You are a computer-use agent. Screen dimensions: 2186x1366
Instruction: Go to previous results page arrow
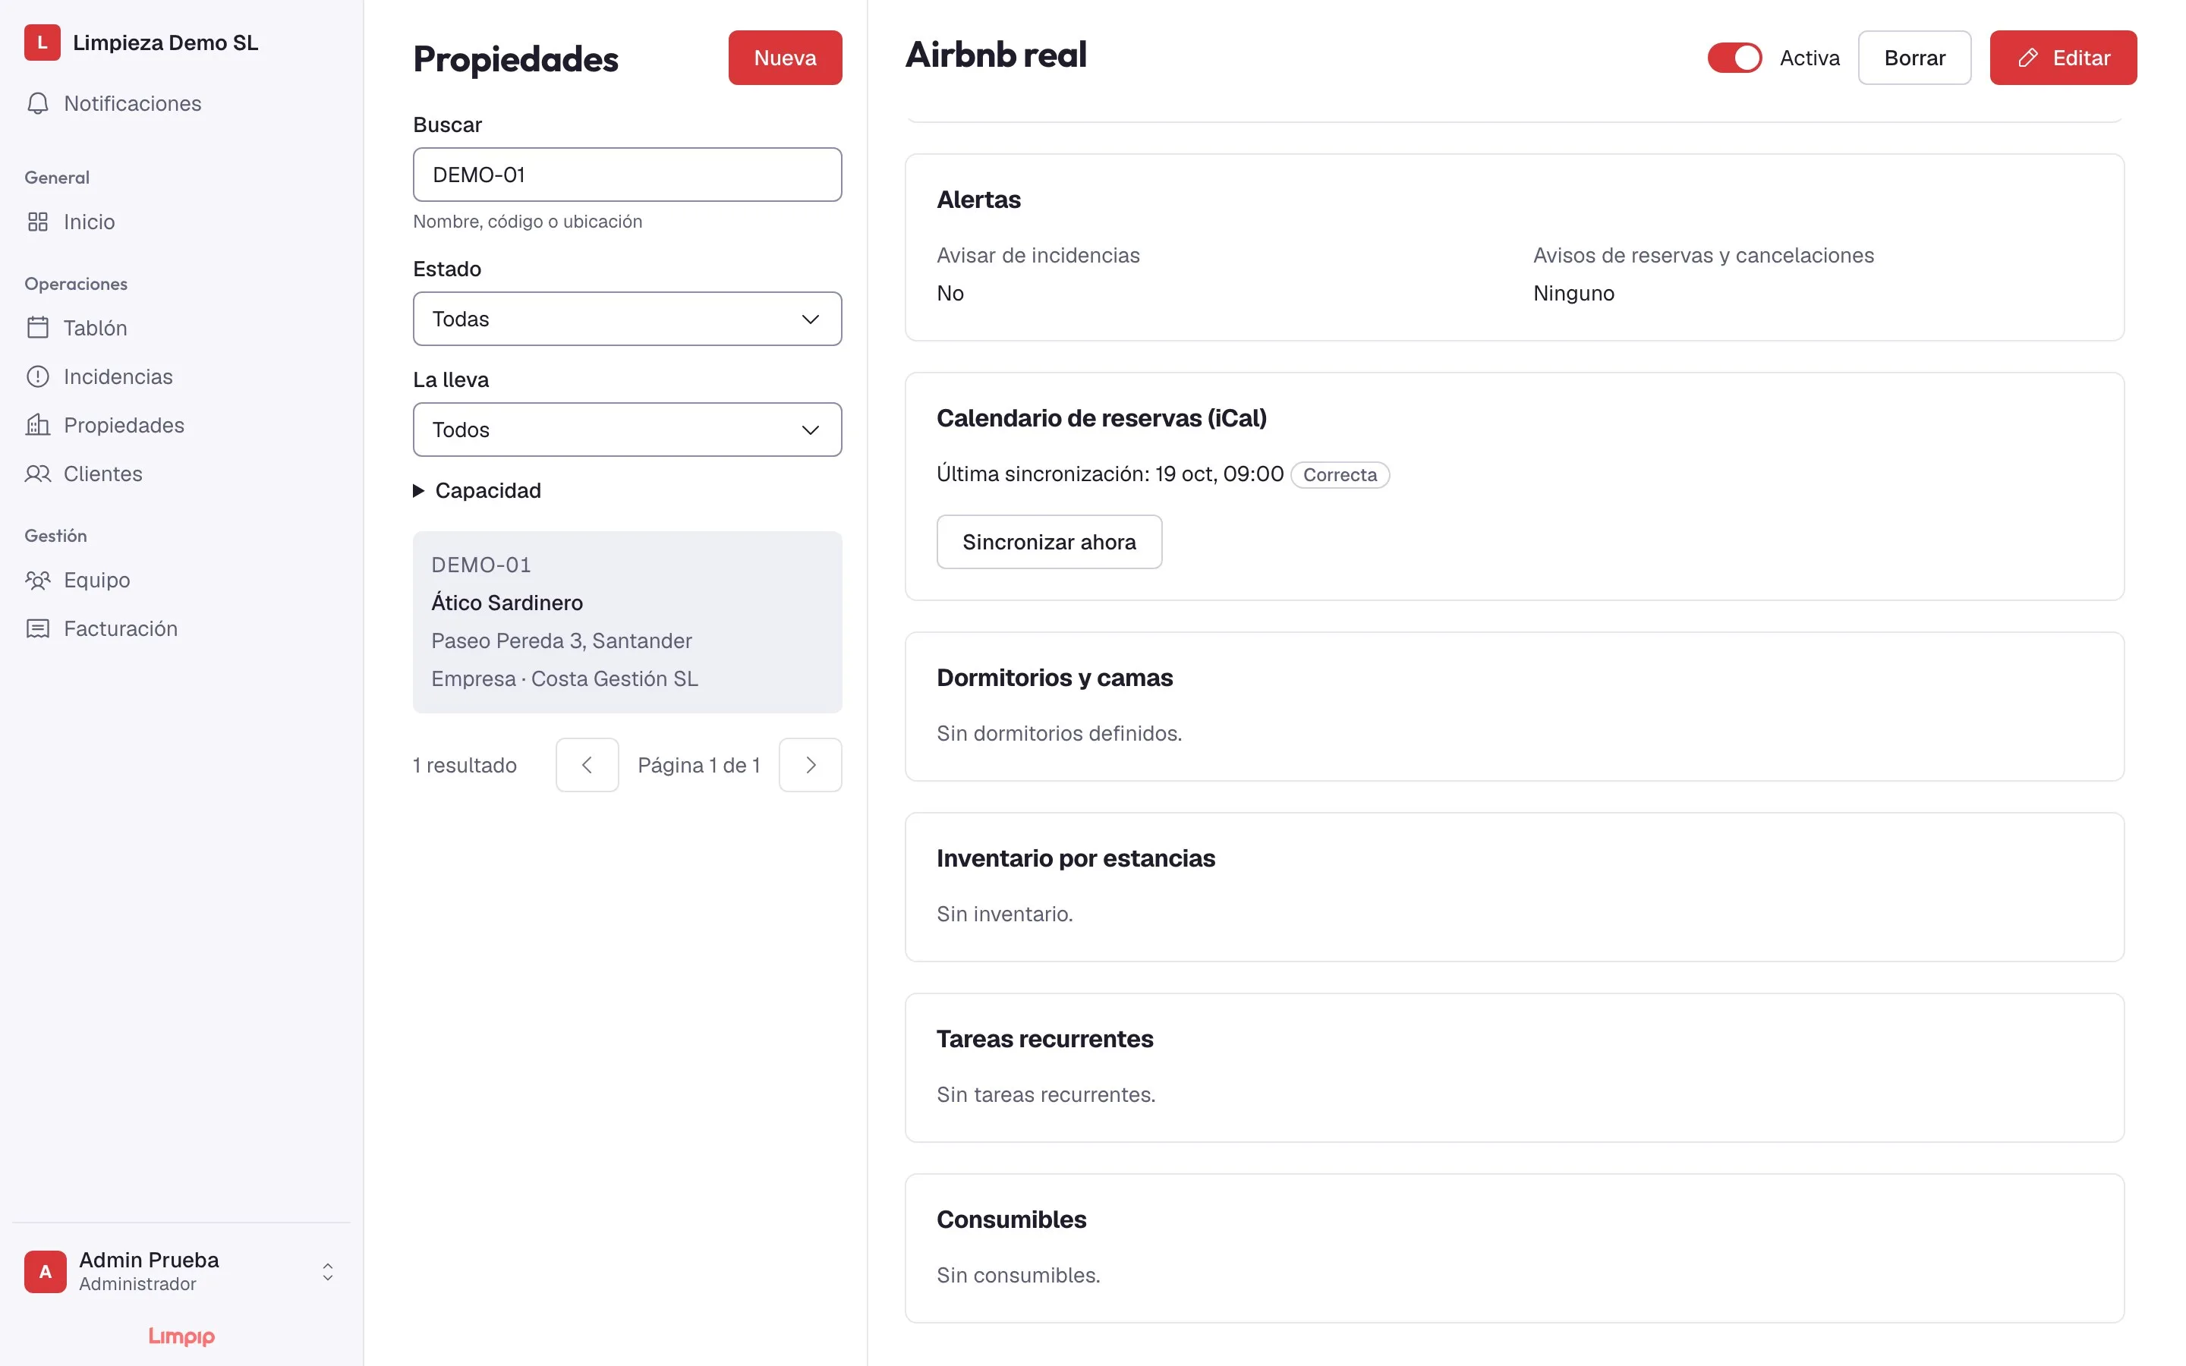click(587, 765)
